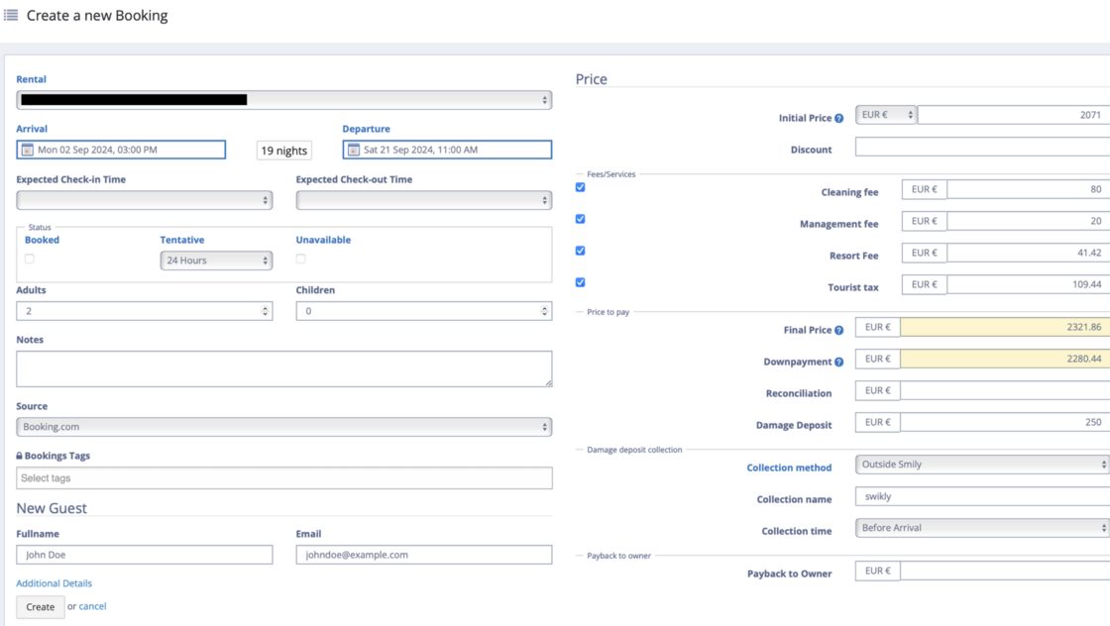This screenshot has height=626, width=1110.
Task: Click the lock icon next to Bookings Tags
Action: (x=20, y=456)
